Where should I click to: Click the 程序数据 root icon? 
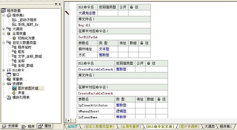click(3, 11)
